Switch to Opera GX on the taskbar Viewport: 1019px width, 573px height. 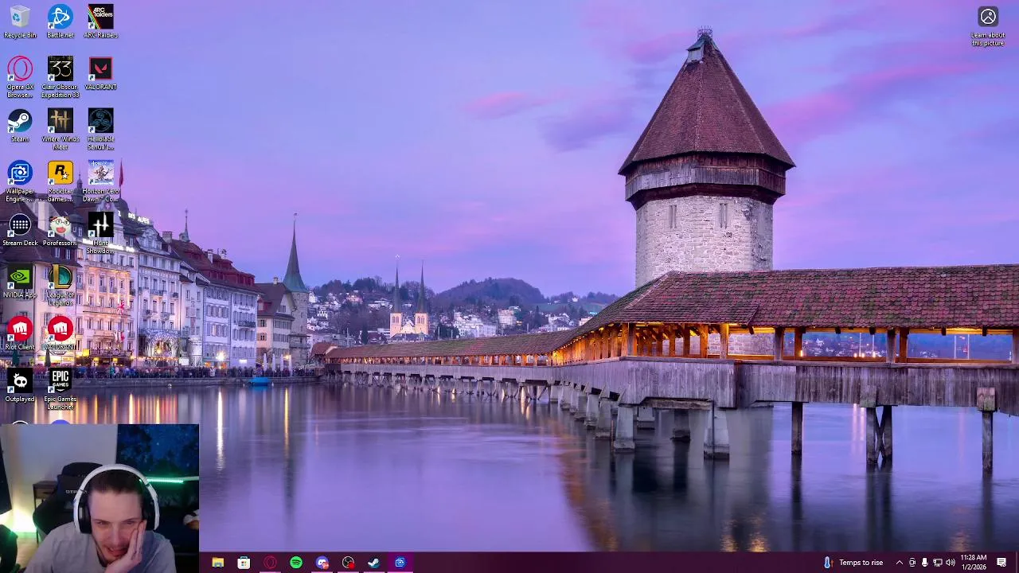click(270, 563)
